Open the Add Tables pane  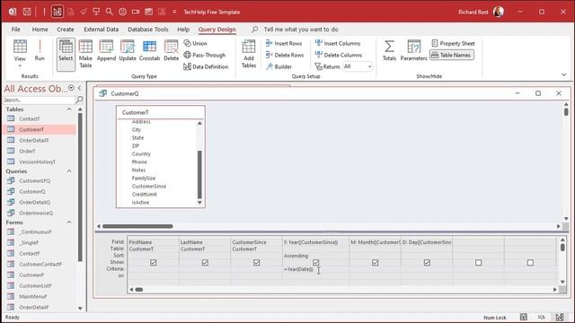coord(249,54)
